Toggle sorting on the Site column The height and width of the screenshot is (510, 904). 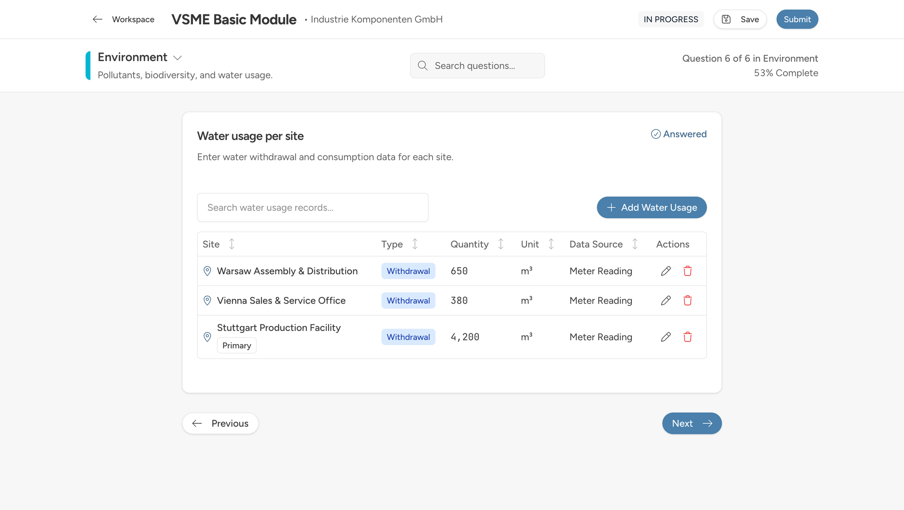[x=231, y=244]
